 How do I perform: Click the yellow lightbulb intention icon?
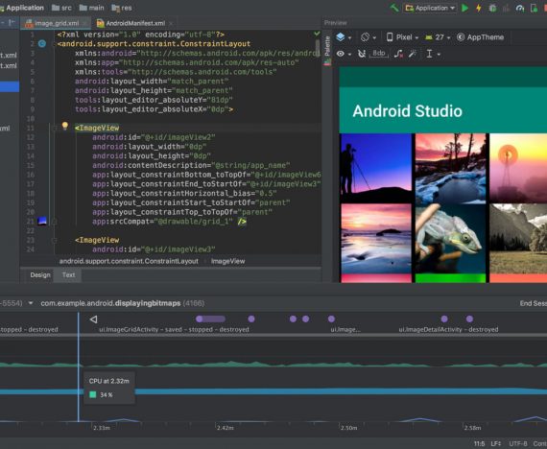pyautogui.click(x=65, y=126)
